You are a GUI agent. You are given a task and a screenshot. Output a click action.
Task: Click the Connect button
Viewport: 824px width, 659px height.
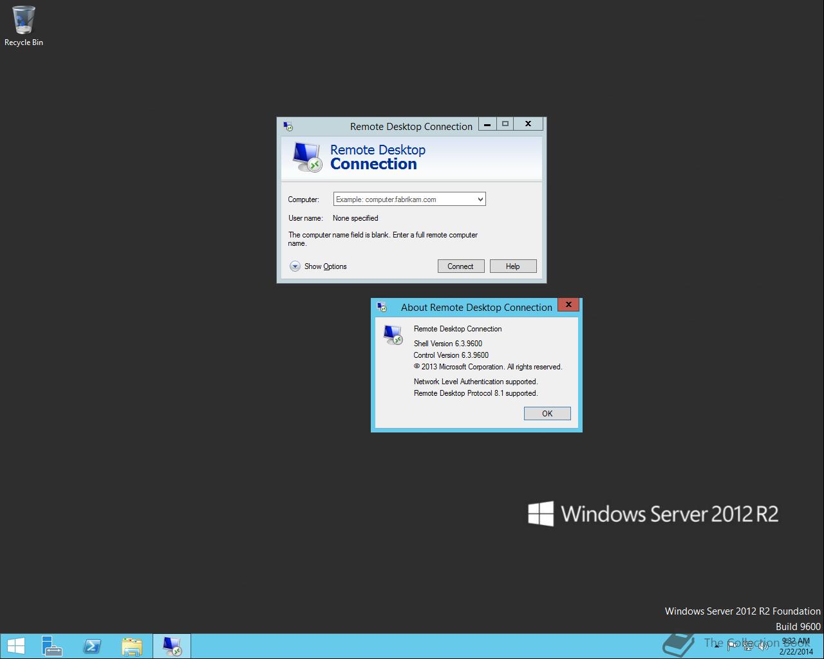(461, 266)
